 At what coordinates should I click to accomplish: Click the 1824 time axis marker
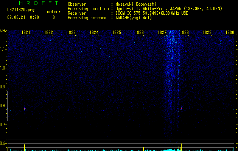click(x=94, y=32)
